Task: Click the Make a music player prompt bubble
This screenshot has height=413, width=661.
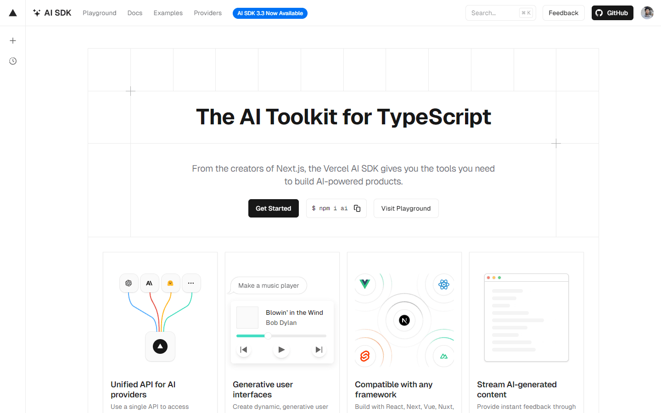Action: coord(269,285)
